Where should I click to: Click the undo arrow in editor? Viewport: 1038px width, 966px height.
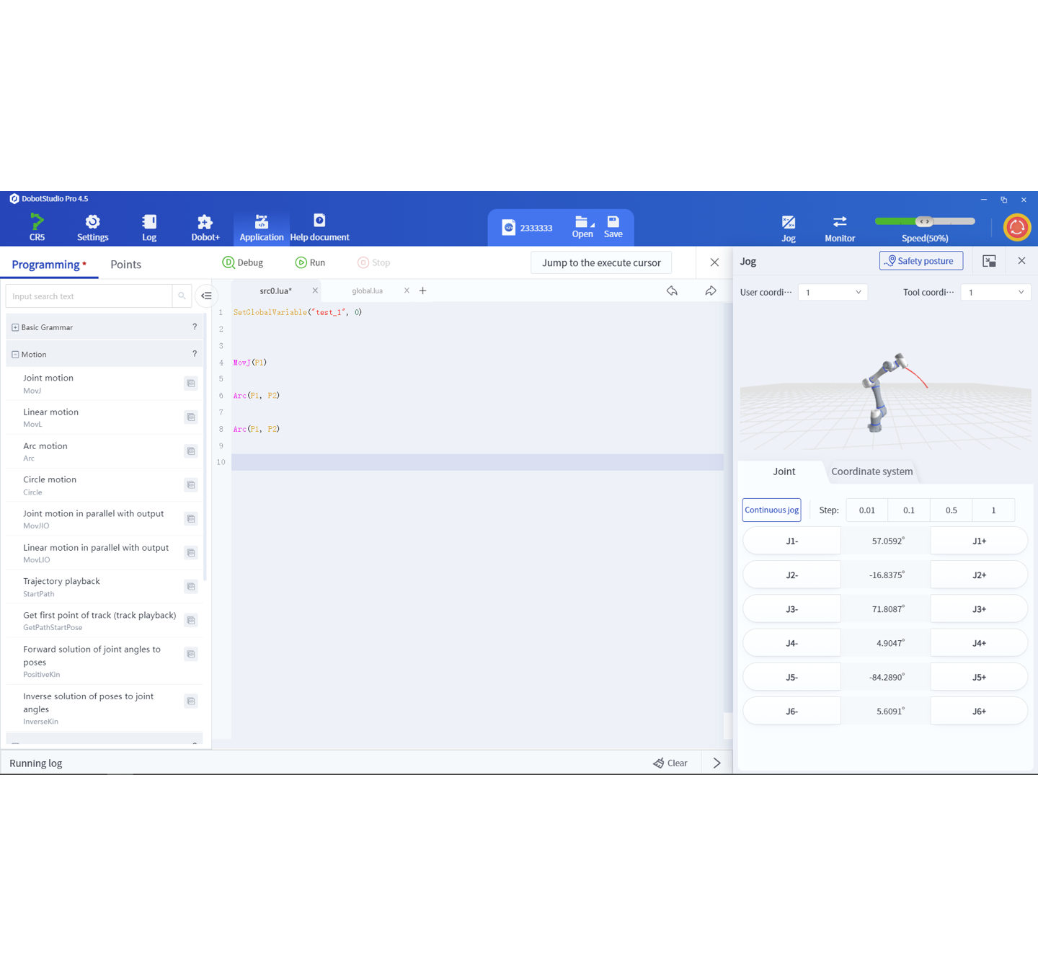672,291
